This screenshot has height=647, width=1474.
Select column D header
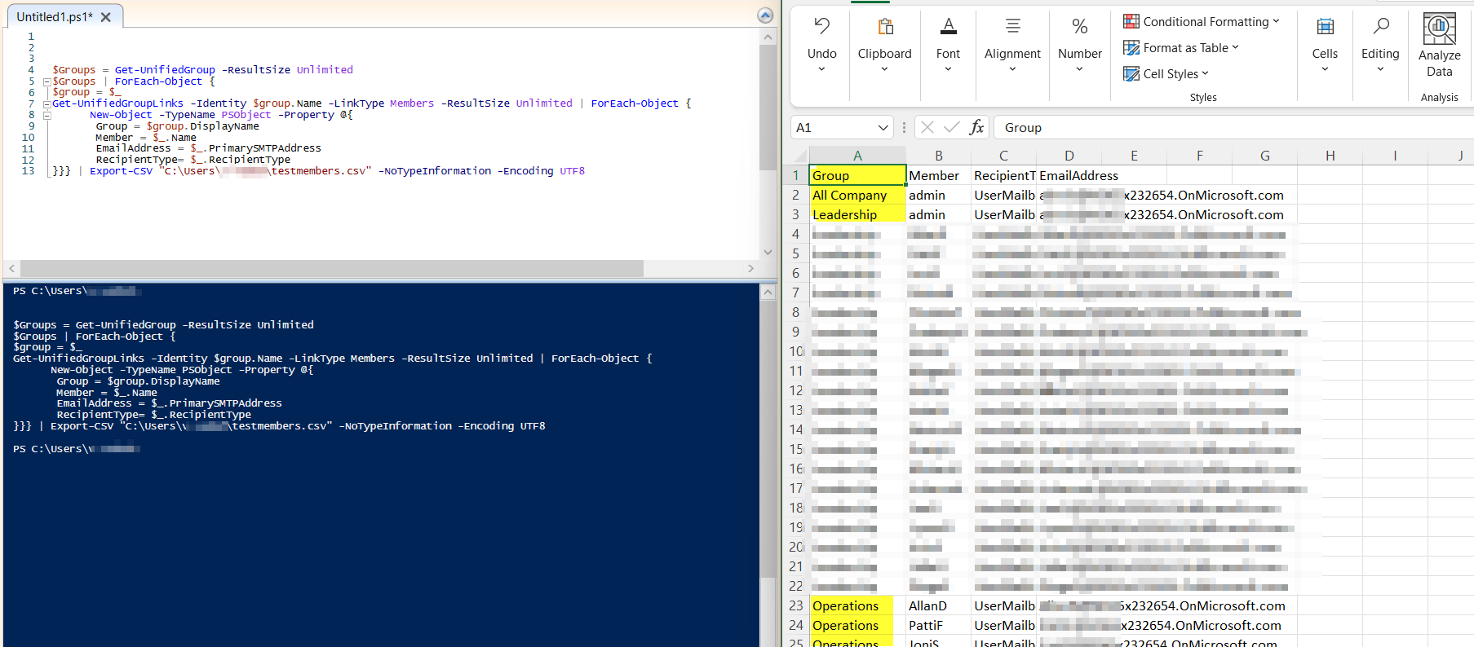(1069, 156)
